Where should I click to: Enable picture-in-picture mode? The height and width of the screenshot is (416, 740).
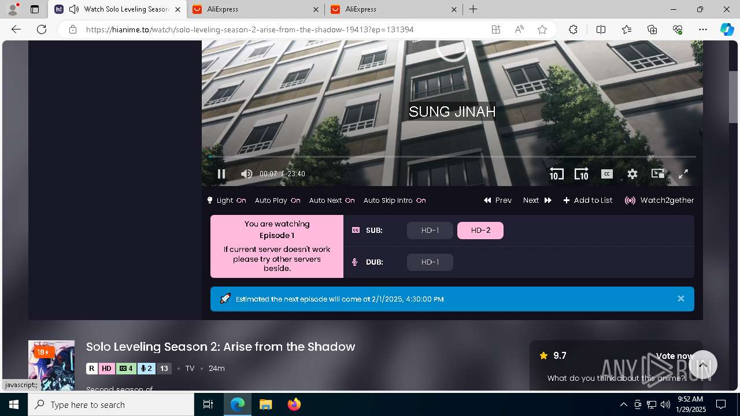[658, 173]
